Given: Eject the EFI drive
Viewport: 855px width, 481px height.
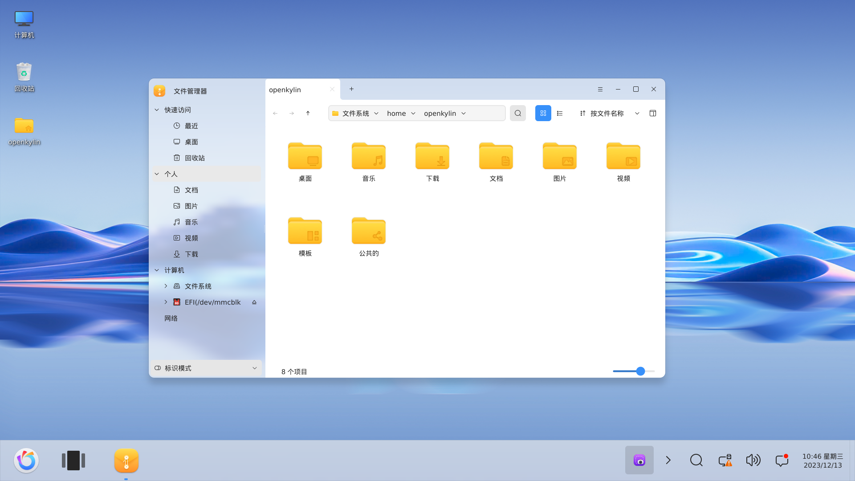Looking at the screenshot, I should pyautogui.click(x=254, y=302).
